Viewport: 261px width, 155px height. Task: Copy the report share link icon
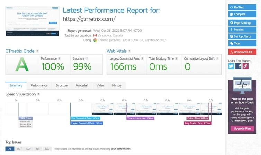tap(245, 66)
